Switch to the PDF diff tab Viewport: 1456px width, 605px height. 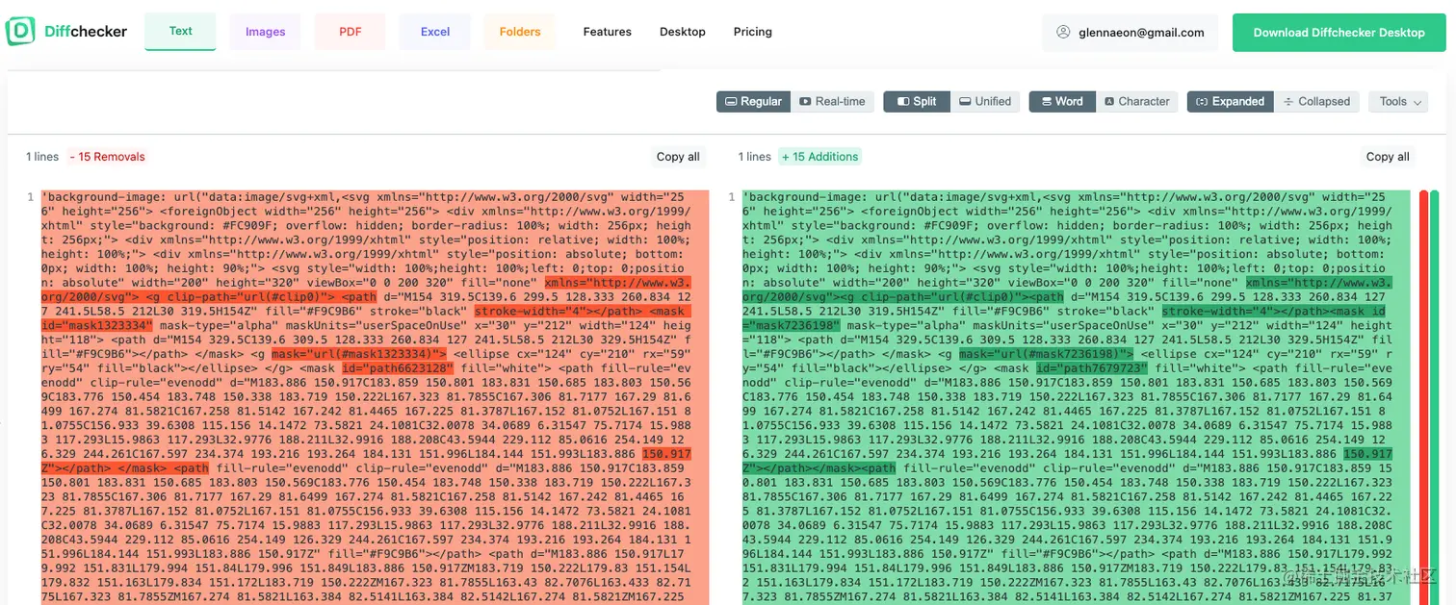click(351, 32)
